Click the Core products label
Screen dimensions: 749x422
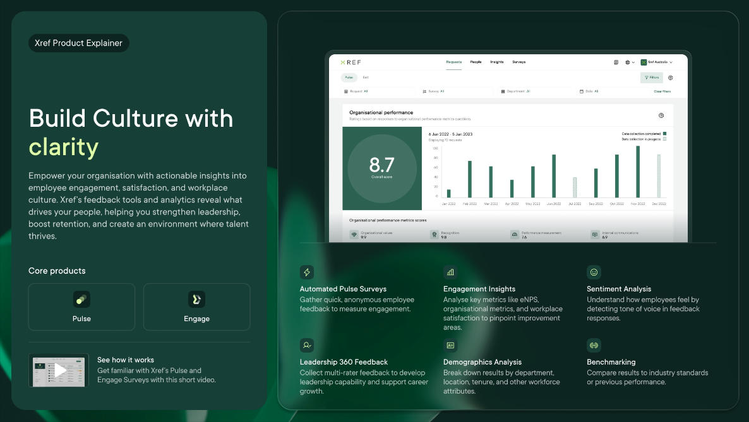57,271
